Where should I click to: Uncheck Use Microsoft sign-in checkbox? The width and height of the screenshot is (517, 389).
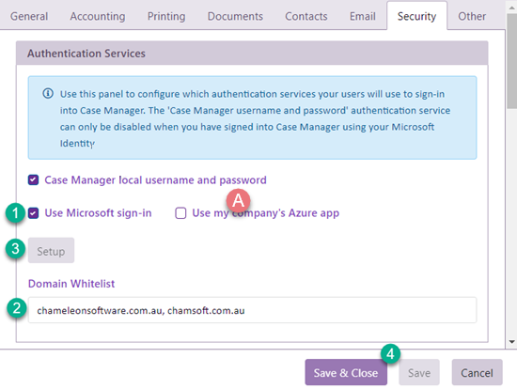[33, 213]
